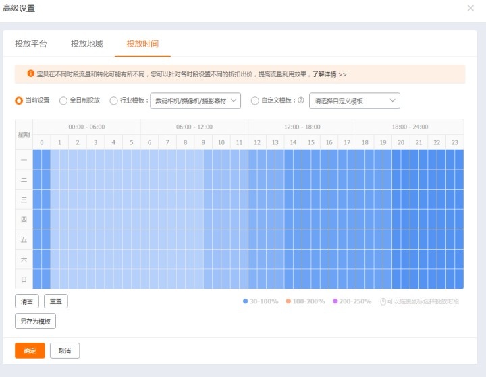Click the orange info icon in notice bar
486x377 pixels.
[30, 74]
